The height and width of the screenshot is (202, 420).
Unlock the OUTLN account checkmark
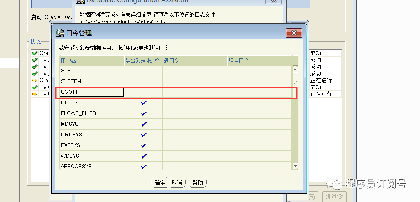point(144,103)
